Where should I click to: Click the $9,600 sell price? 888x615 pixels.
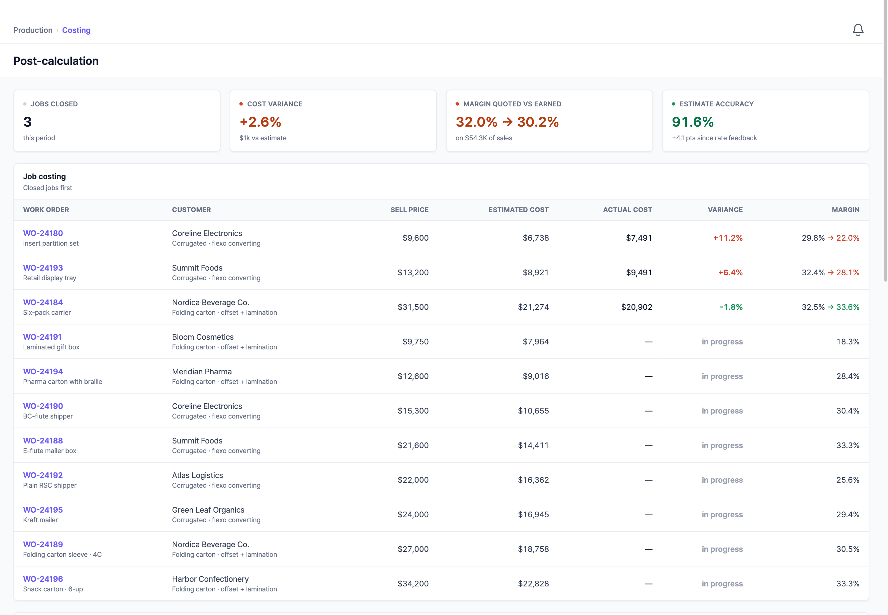[415, 238]
